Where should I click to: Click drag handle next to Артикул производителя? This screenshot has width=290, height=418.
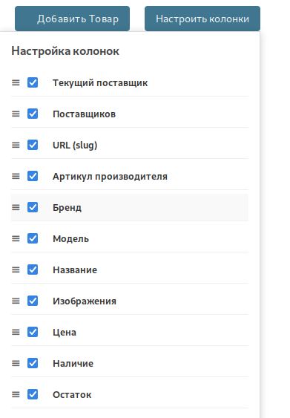click(16, 176)
